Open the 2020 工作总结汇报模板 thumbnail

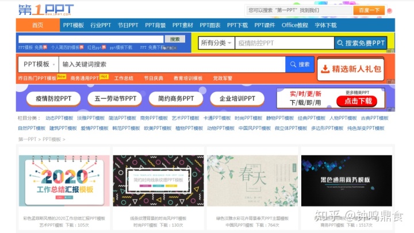[64, 181]
